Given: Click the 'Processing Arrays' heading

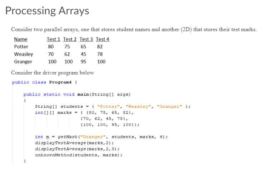Looking at the screenshot, I should click(47, 11).
